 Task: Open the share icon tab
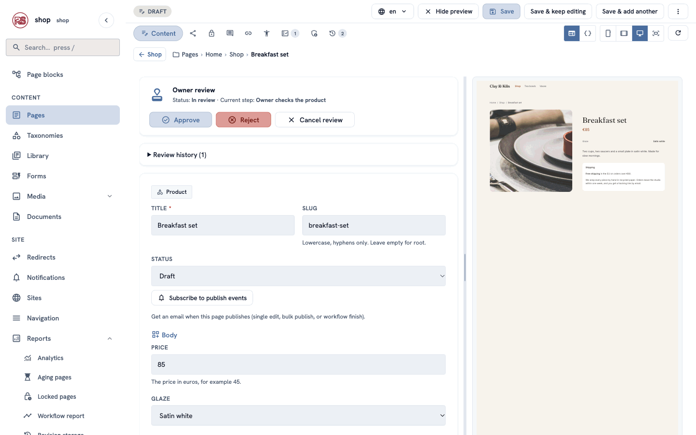(x=193, y=33)
